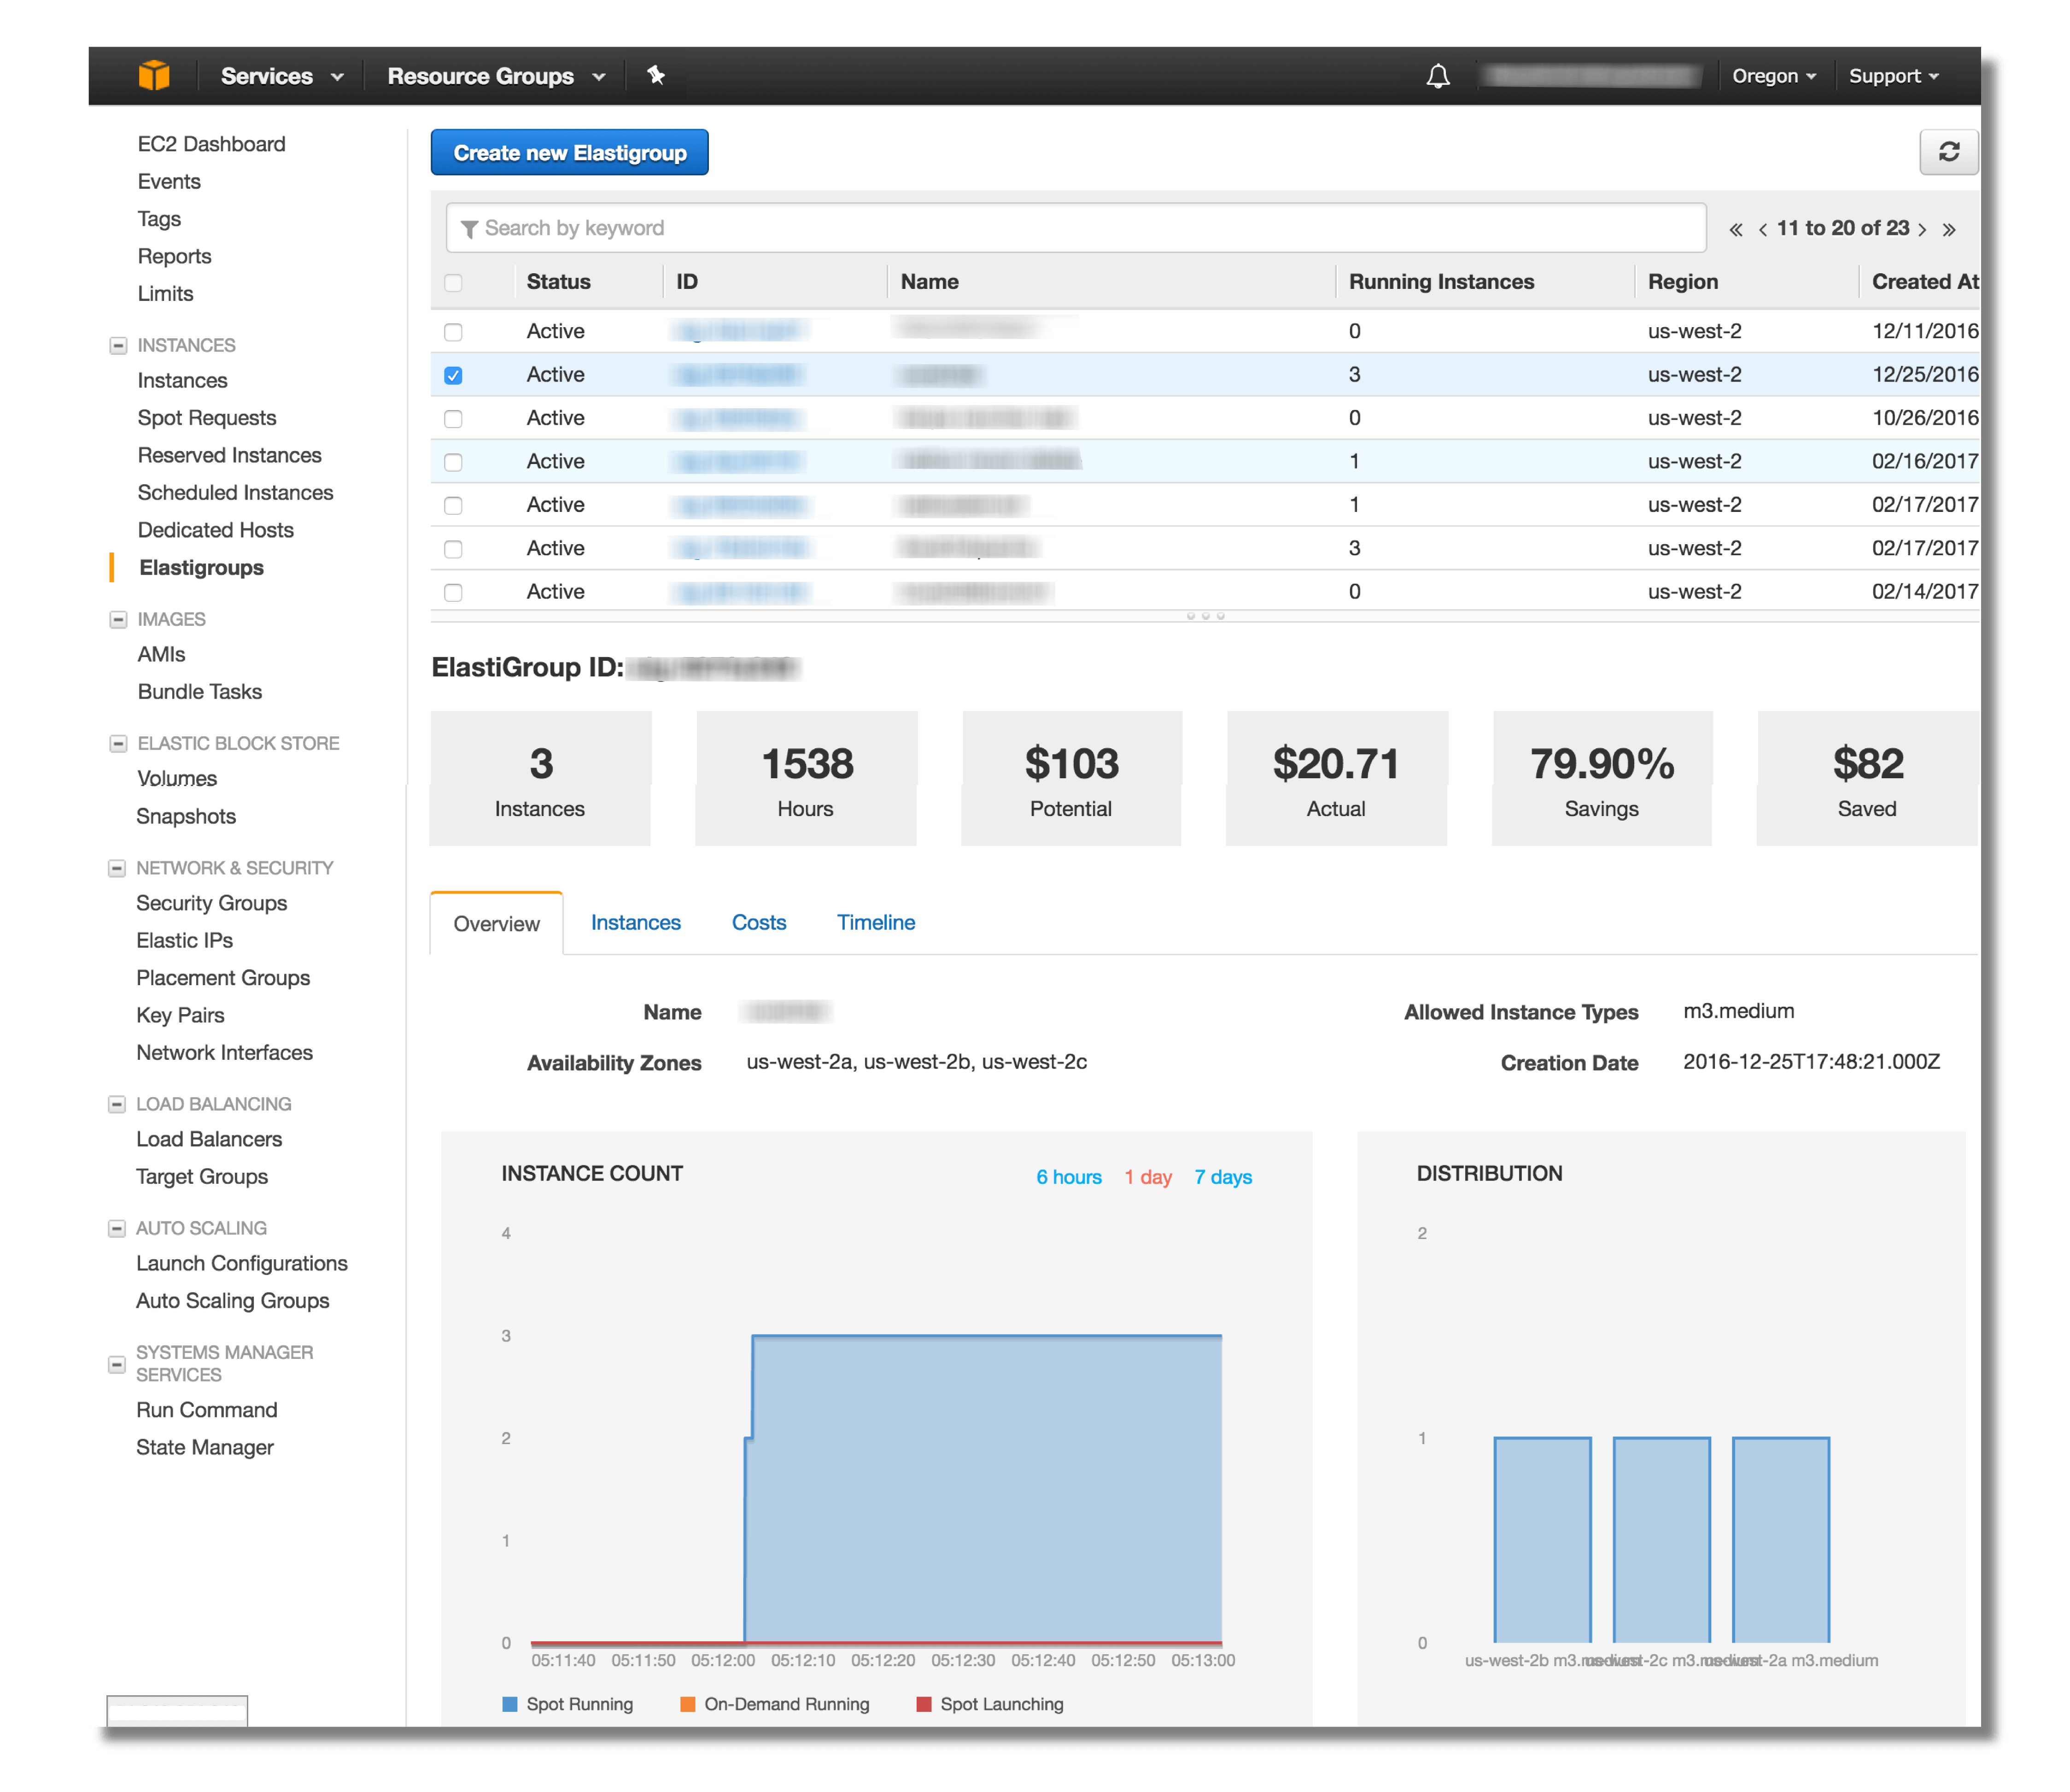Screen dimensions: 2070x1792
Task: Toggle the select-all header checkbox
Action: (x=454, y=283)
